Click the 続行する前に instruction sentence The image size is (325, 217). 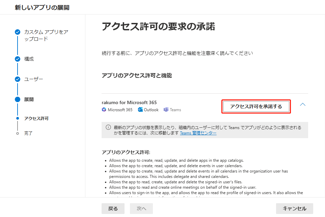[x=177, y=53]
